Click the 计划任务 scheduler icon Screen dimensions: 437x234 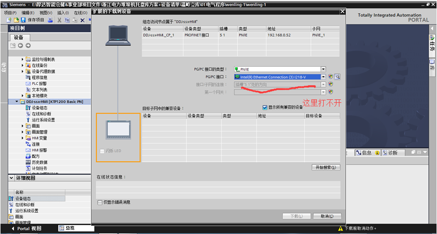[28, 168]
